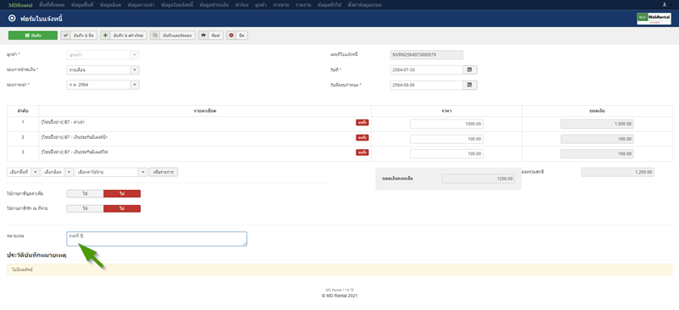Click the green บันทึก save button
Viewport: 679px width, 310px height.
[33, 36]
